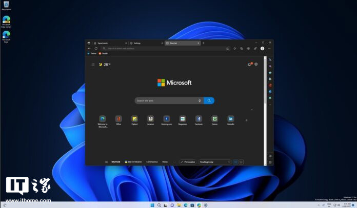Open a new tab with plus button
Viewport: 357px width, 208px height.
point(203,43)
